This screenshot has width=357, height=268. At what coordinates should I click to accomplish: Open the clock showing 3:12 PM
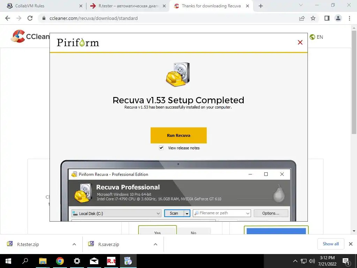(x=327, y=261)
